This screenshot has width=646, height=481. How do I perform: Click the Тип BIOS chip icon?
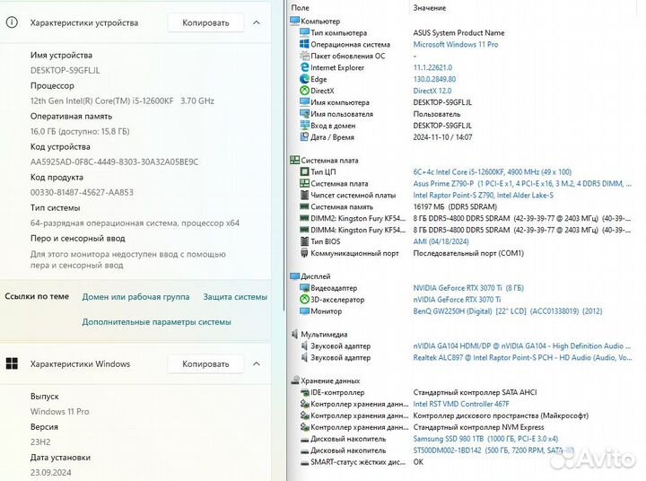304,241
